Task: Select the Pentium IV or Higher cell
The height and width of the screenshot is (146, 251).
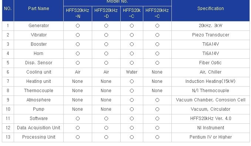Action: point(211,137)
